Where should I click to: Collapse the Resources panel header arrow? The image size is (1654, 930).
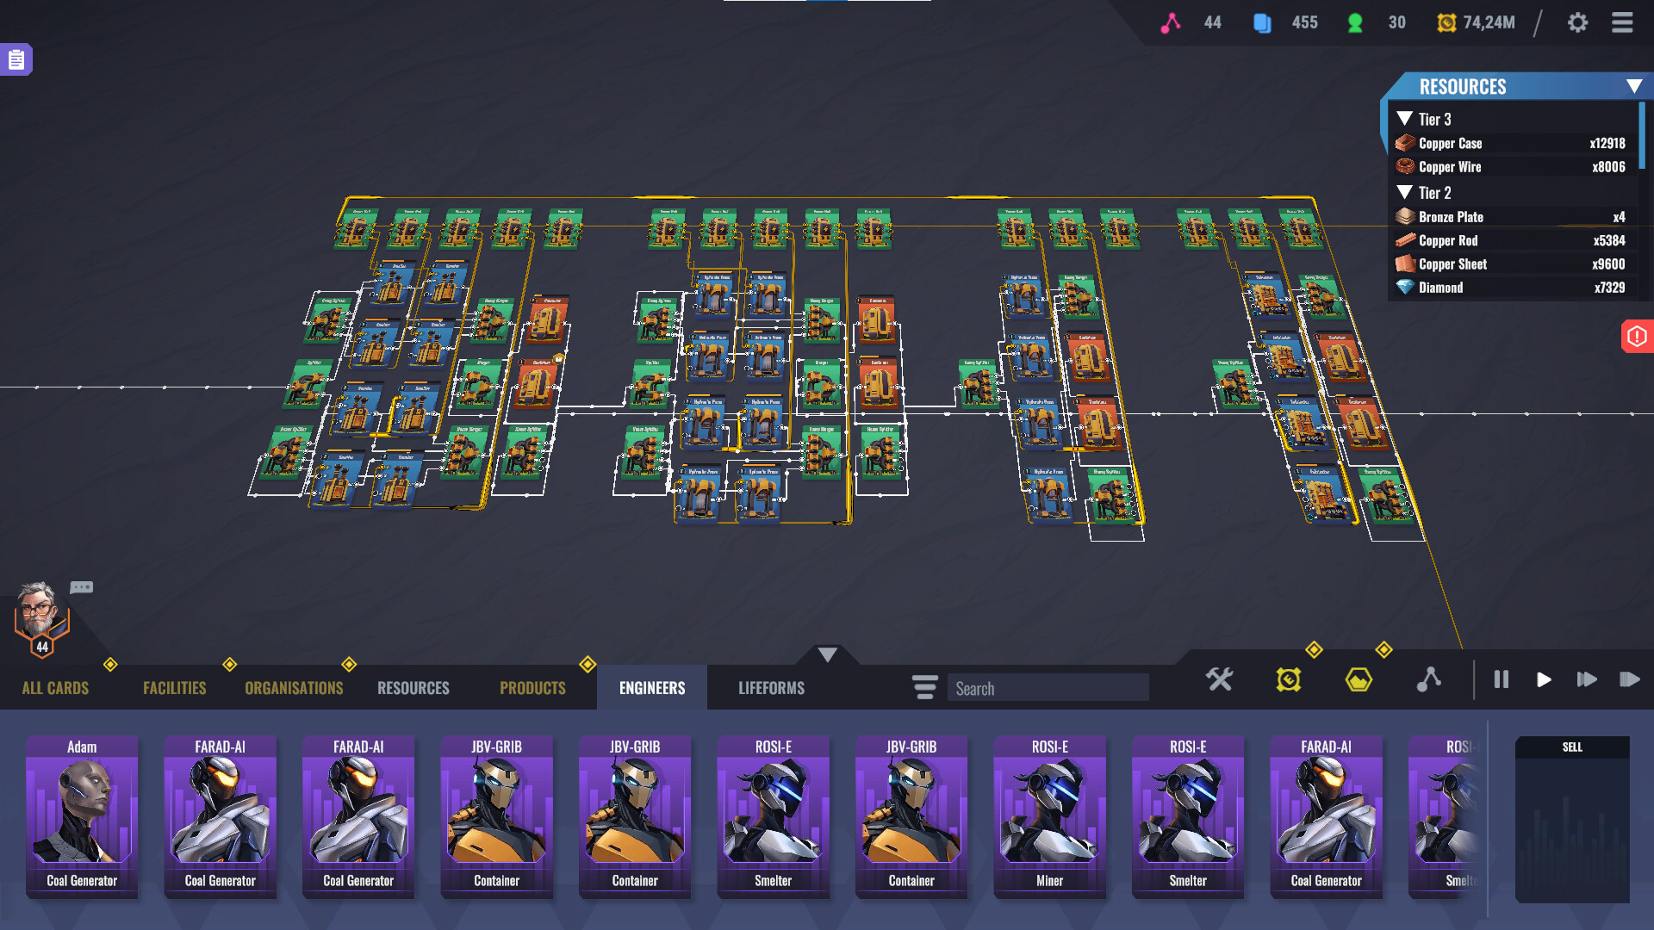[1634, 86]
